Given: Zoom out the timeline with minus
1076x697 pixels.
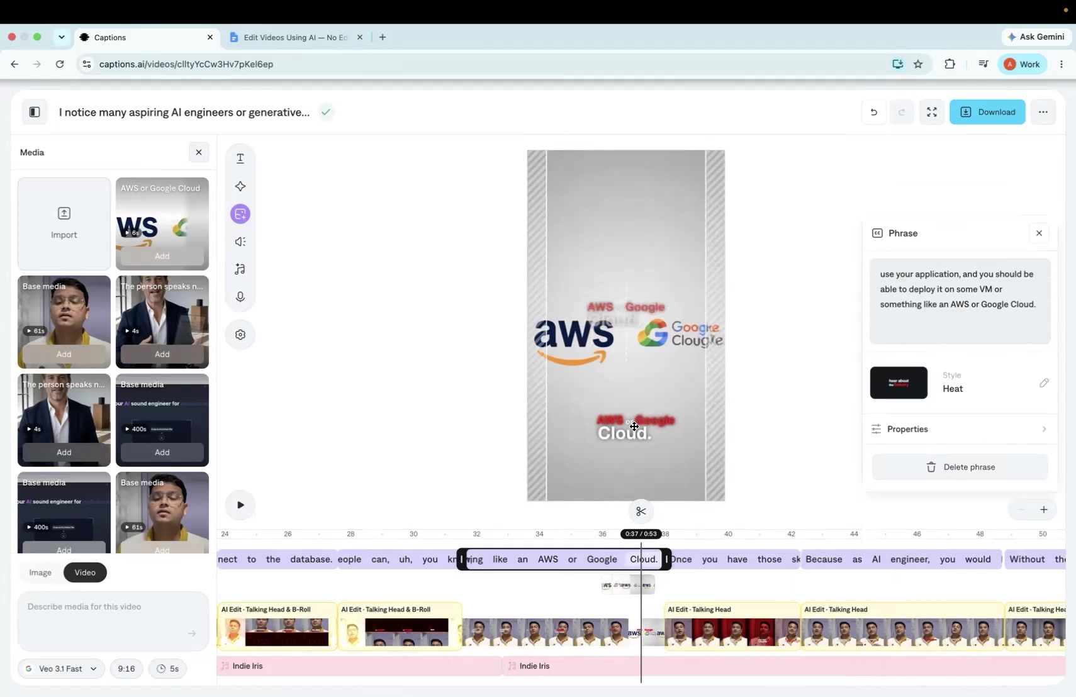Looking at the screenshot, I should 1021,510.
